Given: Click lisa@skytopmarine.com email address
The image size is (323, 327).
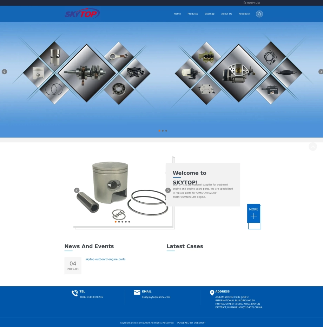Looking at the screenshot, I should [156, 297].
